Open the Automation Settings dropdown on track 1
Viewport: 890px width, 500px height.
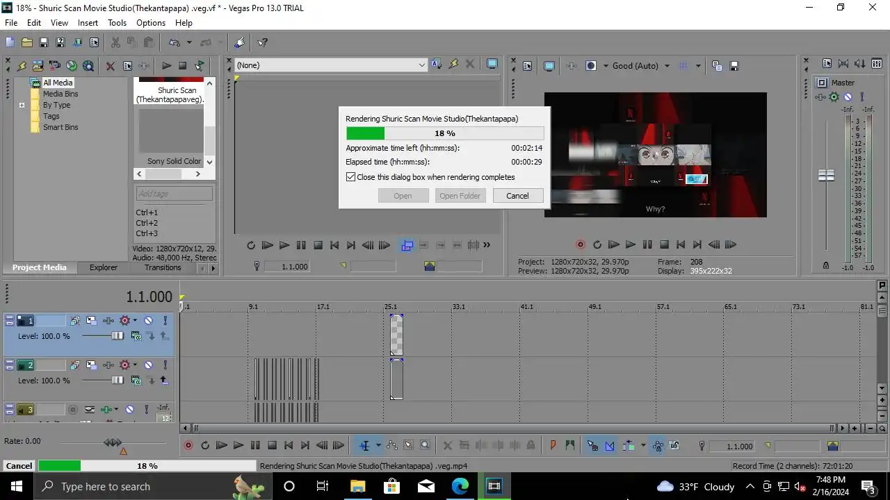pos(135,321)
